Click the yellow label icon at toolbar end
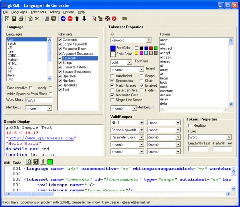 tap(124, 19)
